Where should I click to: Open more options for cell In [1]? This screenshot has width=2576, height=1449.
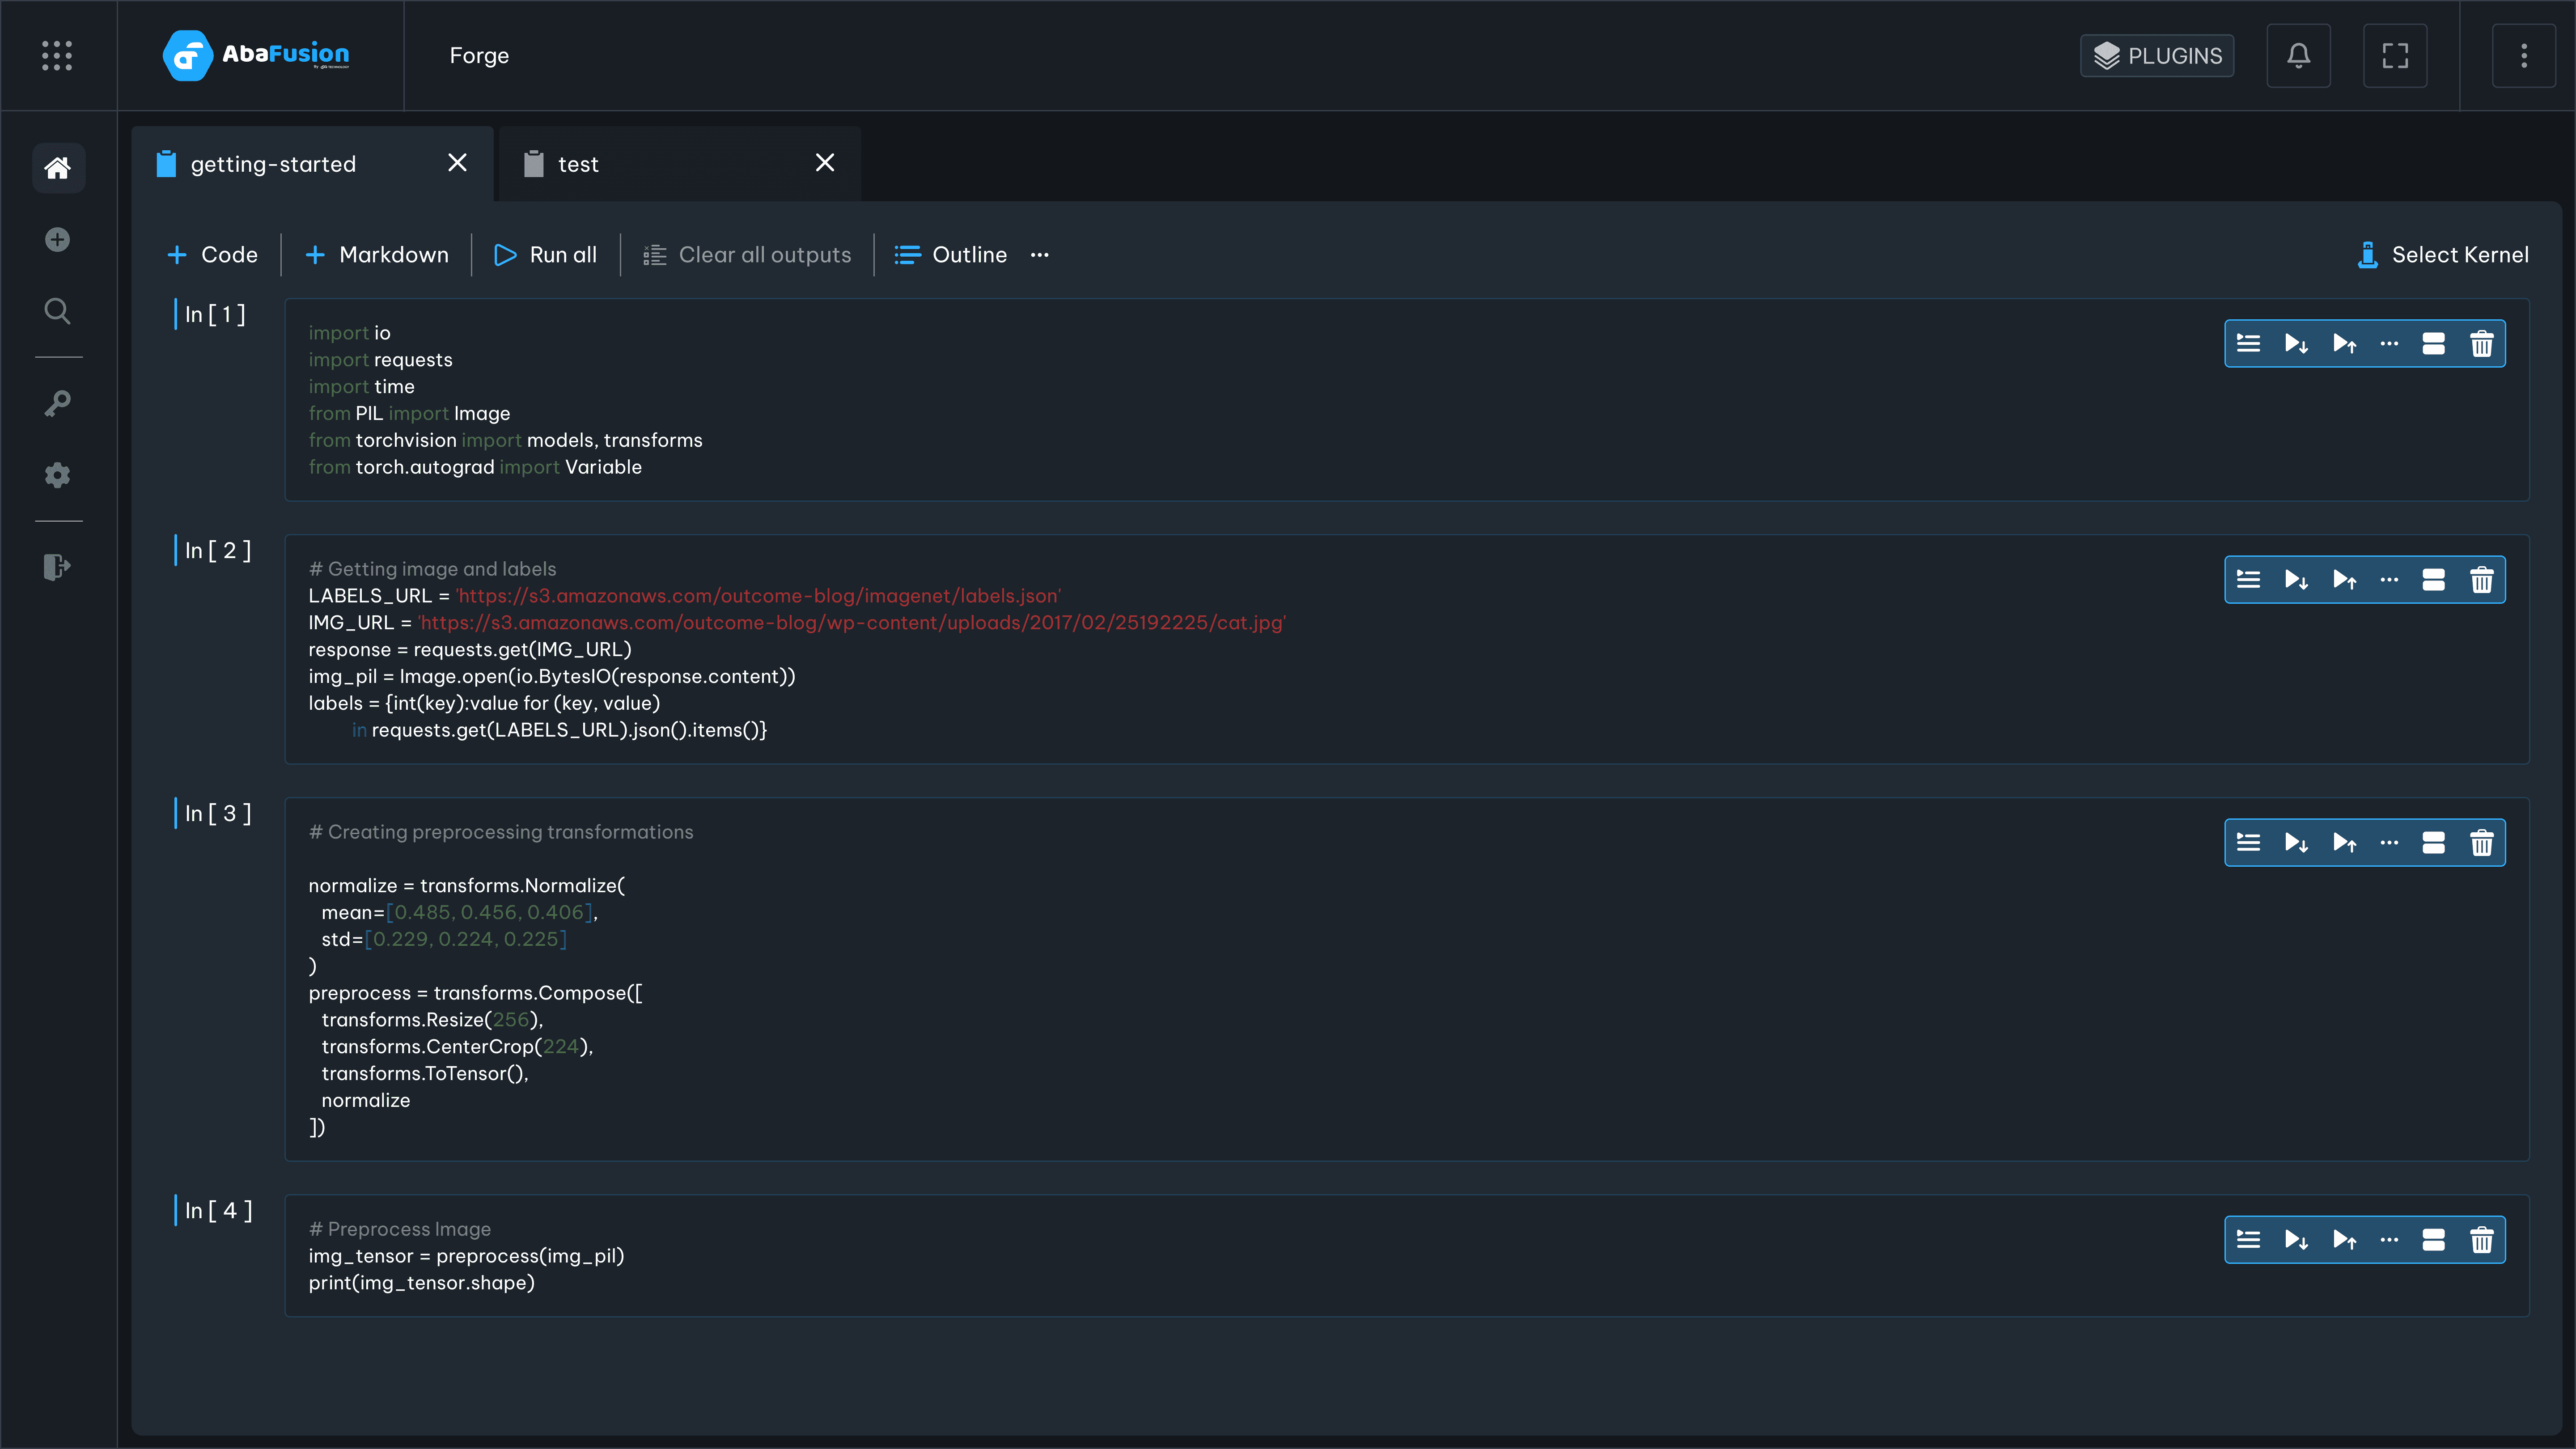(x=2389, y=344)
